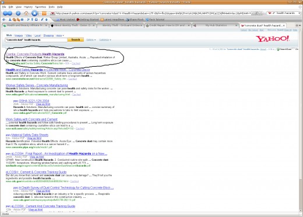Click the orange feed icon beside address bar
This screenshot has height=217, width=303.
coord(44,13)
